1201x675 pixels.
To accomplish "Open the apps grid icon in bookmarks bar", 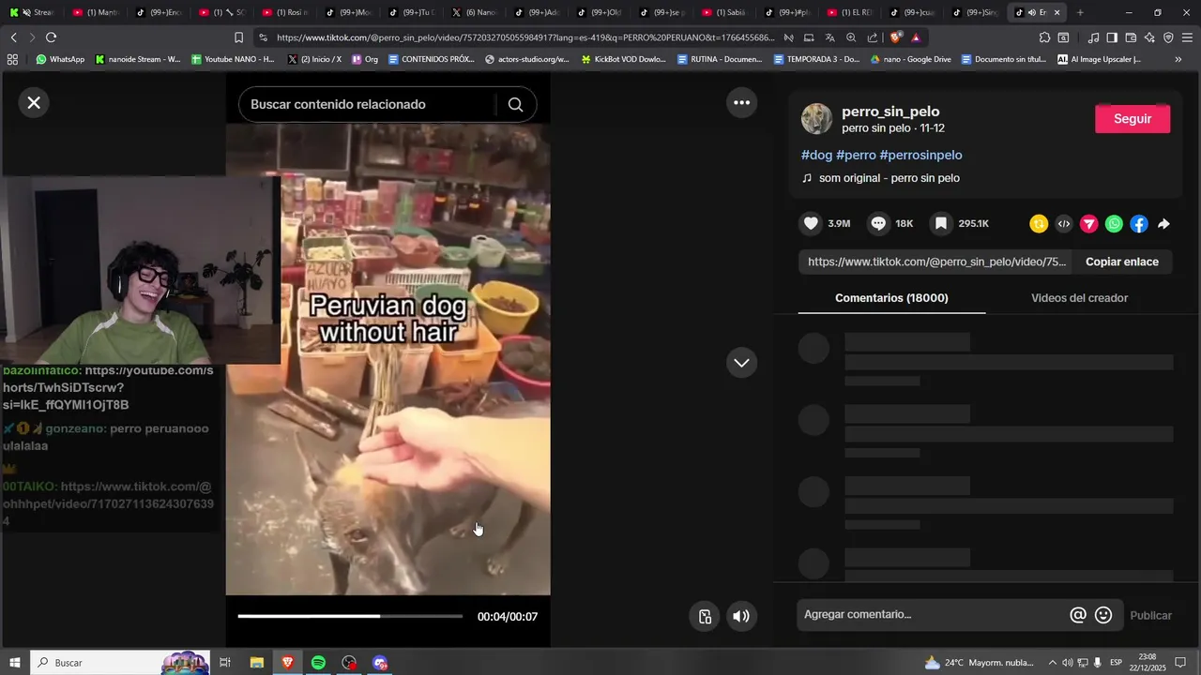I will 12,59.
